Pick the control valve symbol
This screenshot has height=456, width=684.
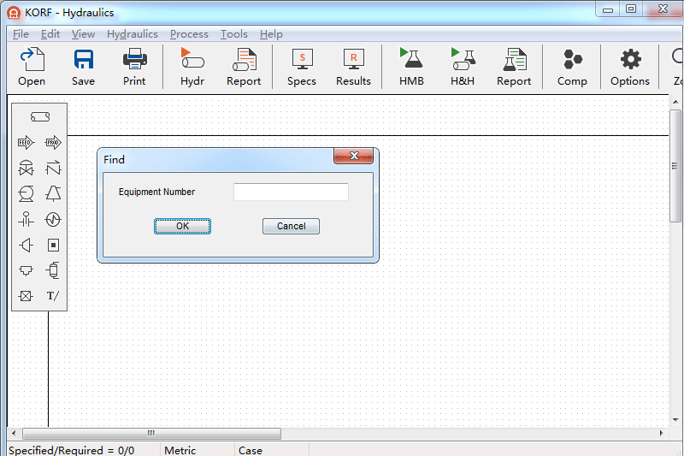tap(27, 168)
